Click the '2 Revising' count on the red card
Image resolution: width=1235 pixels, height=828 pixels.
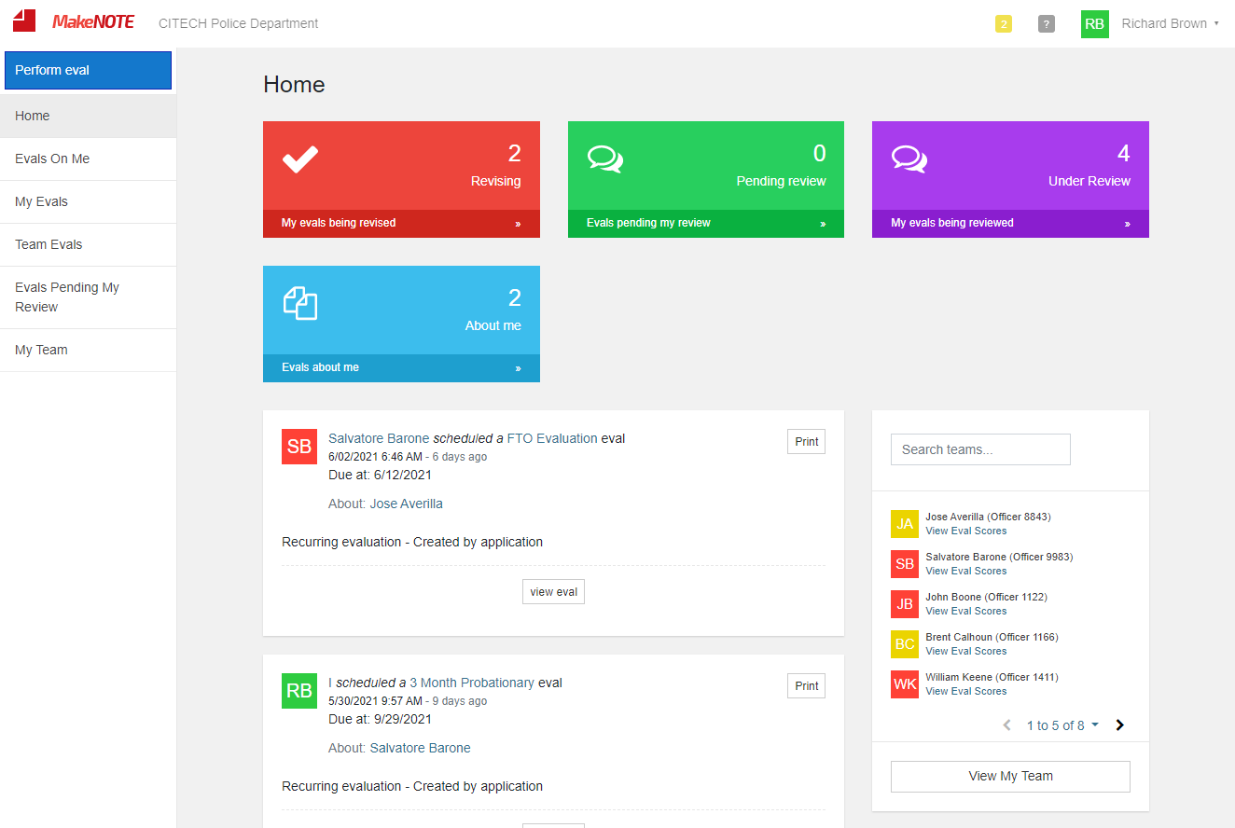495,166
